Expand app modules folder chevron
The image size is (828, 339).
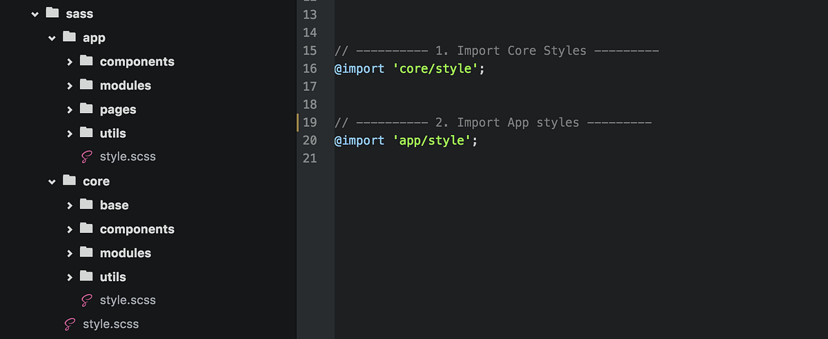[x=69, y=86]
